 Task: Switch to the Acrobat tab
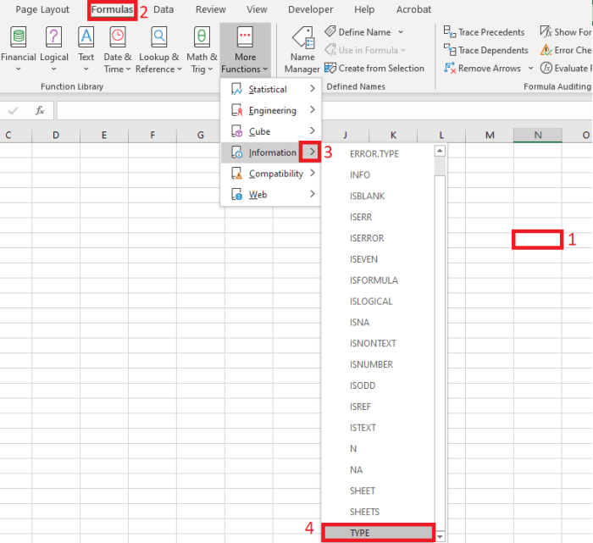[413, 9]
